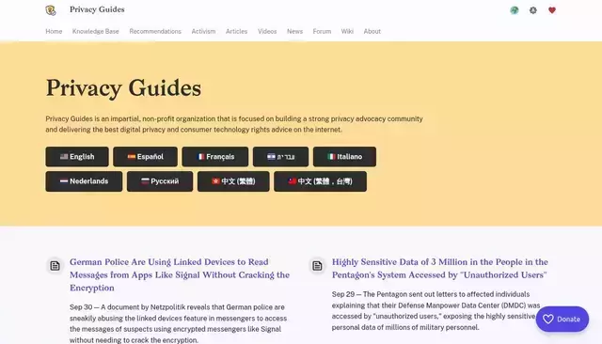Open the Articles nav item

click(236, 31)
